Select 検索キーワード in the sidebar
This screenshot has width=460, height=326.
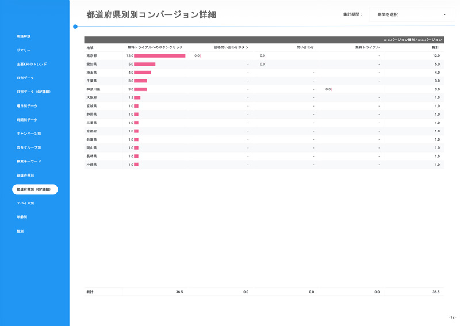pos(29,161)
